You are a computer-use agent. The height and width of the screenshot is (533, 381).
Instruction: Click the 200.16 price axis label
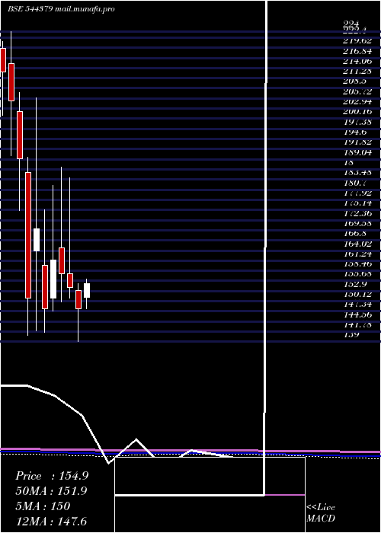(357, 112)
